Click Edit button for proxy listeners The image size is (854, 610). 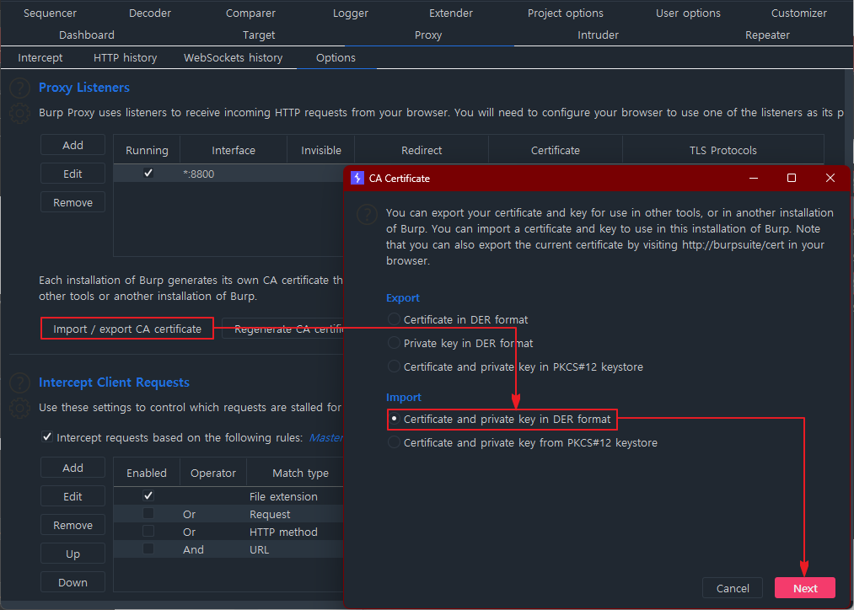point(73,174)
